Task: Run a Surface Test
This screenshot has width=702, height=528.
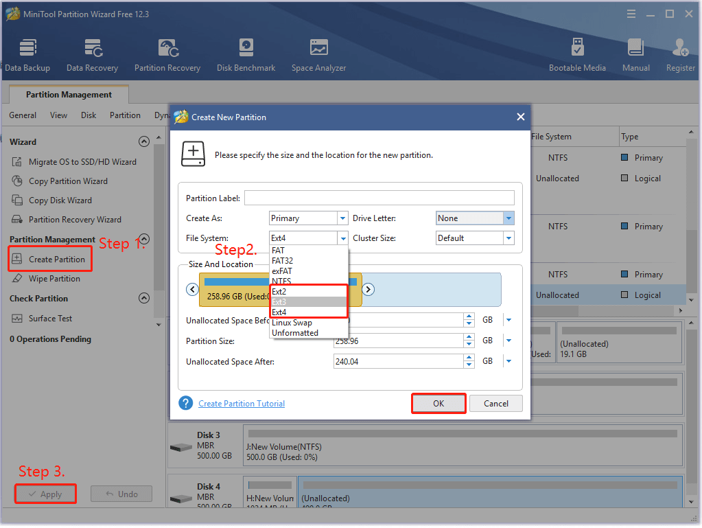Action: click(x=51, y=318)
